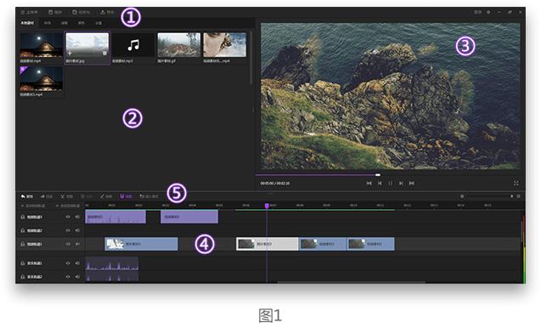Viewport: 541px width, 323px height.
Task: Hide the third video track with eye icon
Action: click(x=68, y=244)
